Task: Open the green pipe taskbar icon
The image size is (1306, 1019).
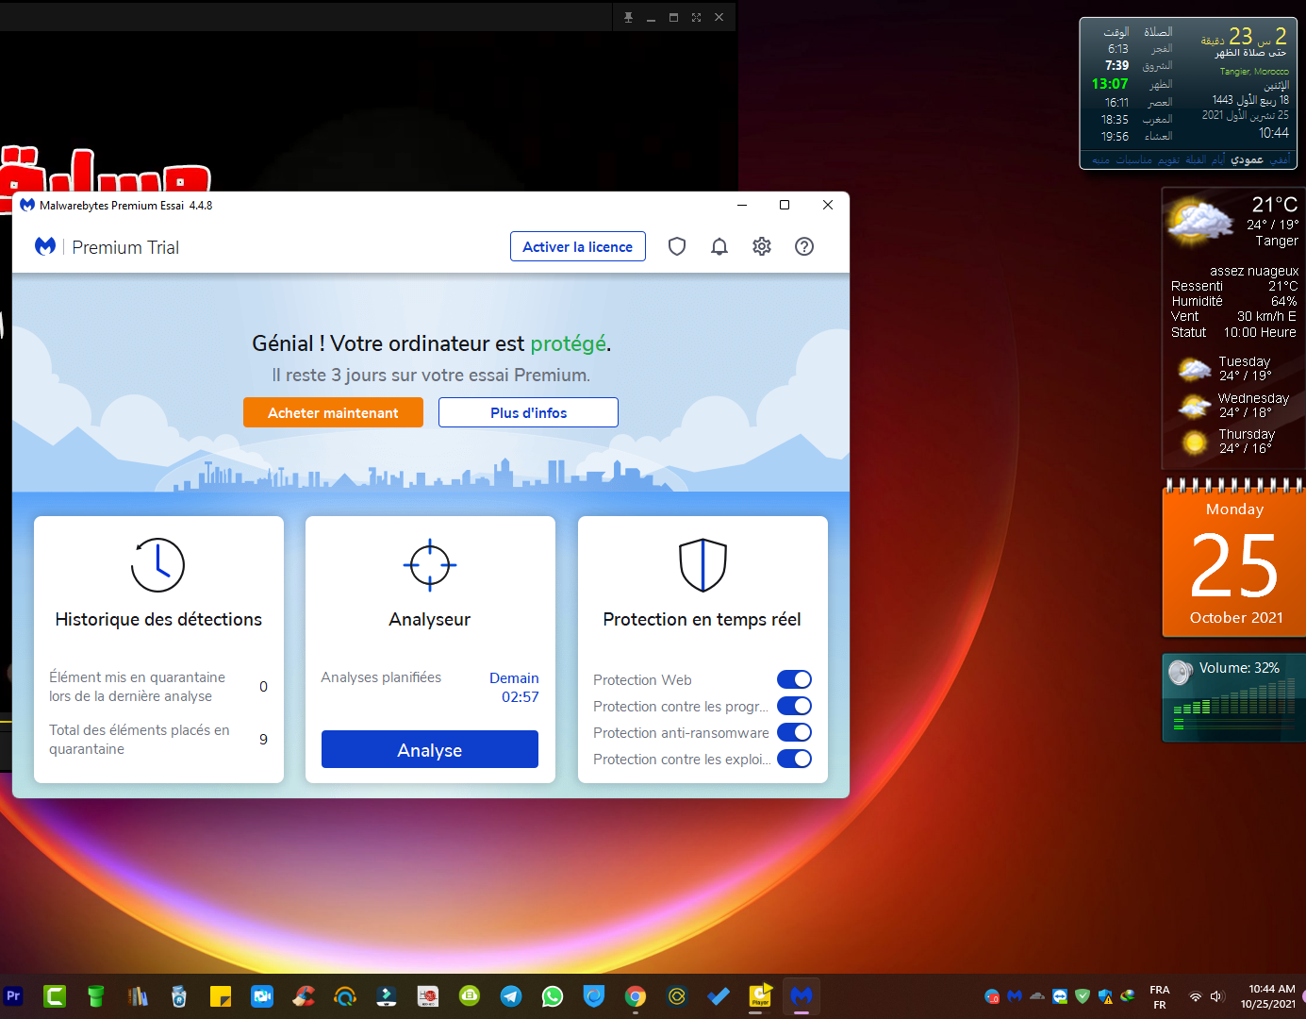Action: point(96,995)
